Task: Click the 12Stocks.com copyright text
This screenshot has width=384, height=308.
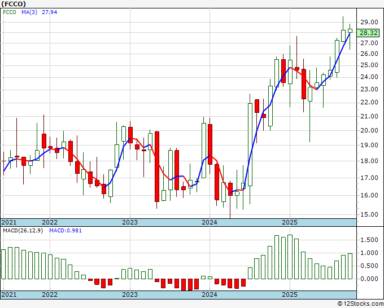Action: point(360,304)
